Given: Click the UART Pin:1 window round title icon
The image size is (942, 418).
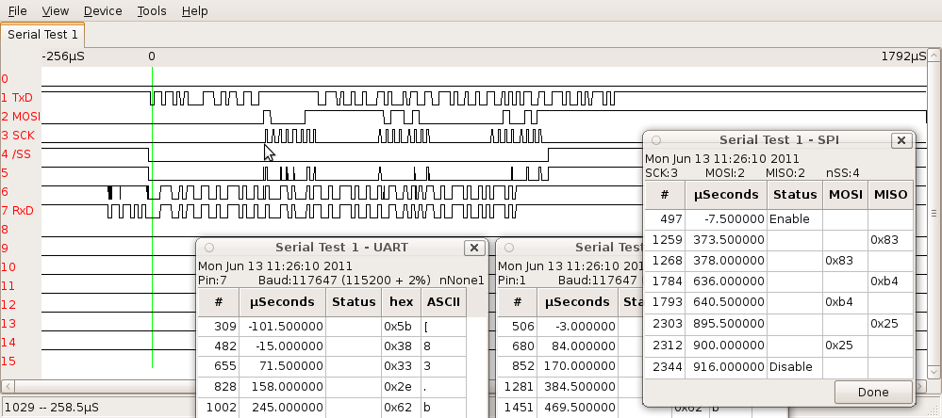Looking at the screenshot, I should coord(509,248).
